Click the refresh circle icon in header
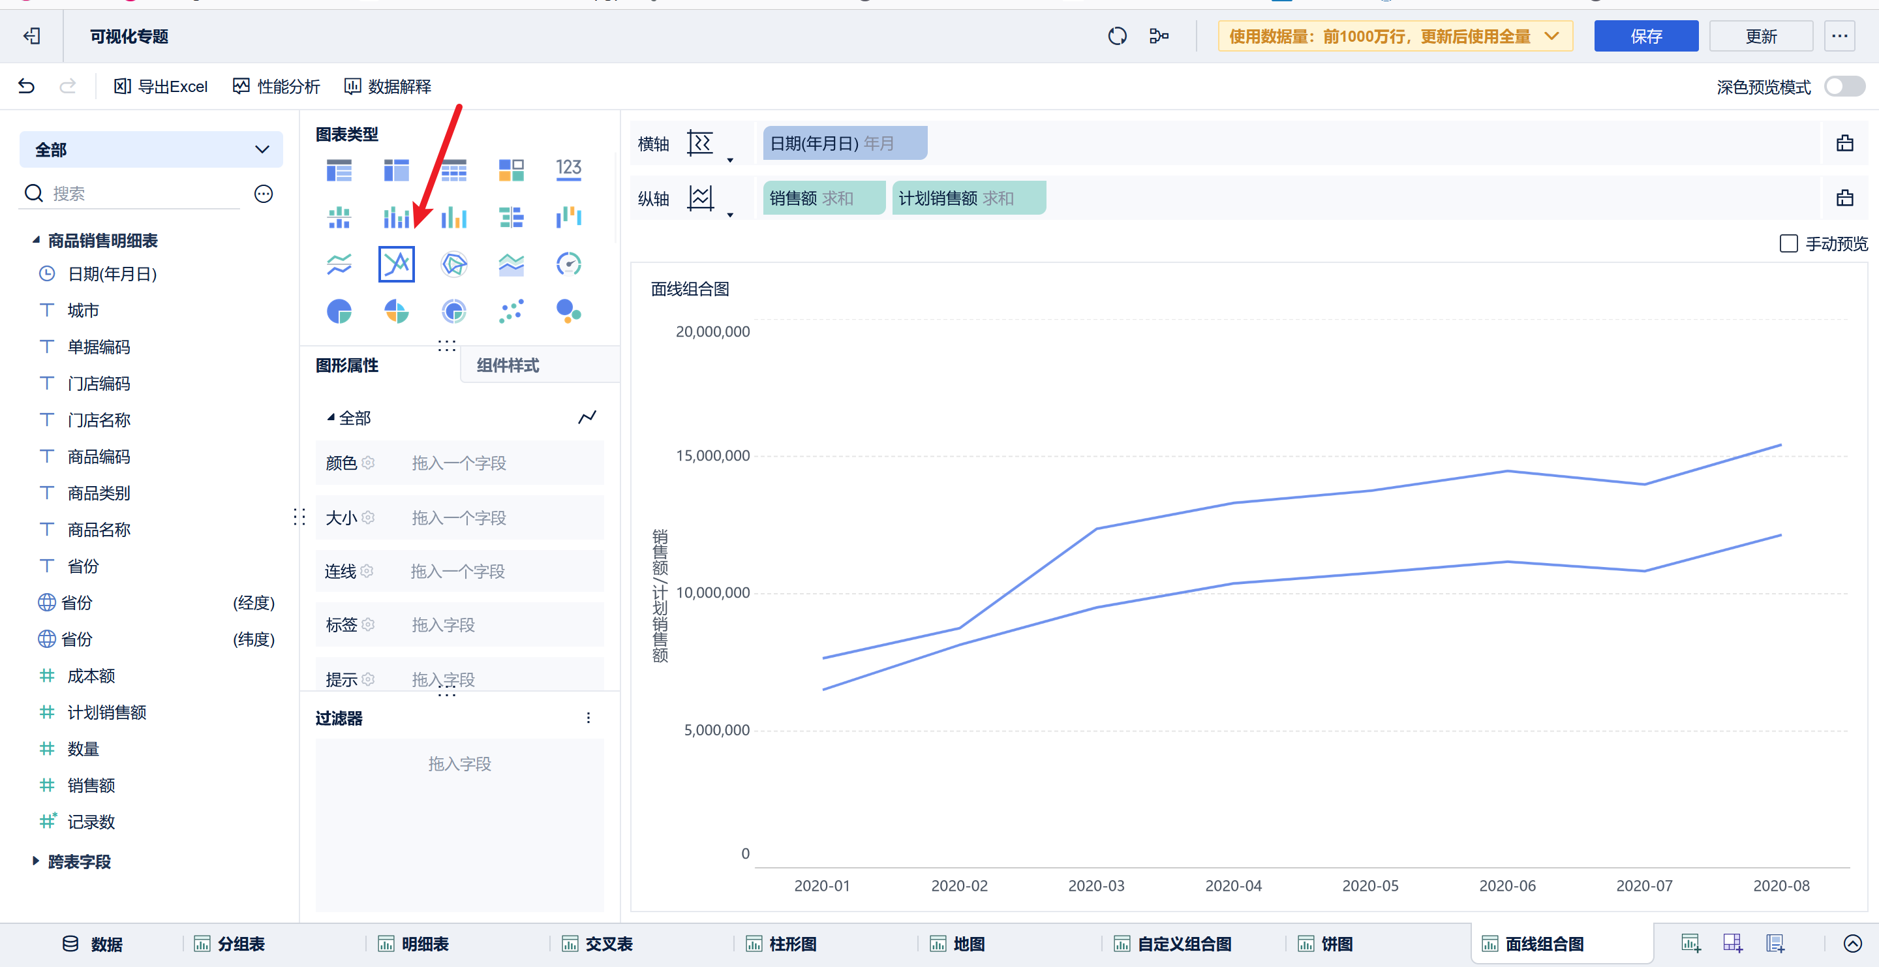1879x967 pixels. (x=1117, y=37)
